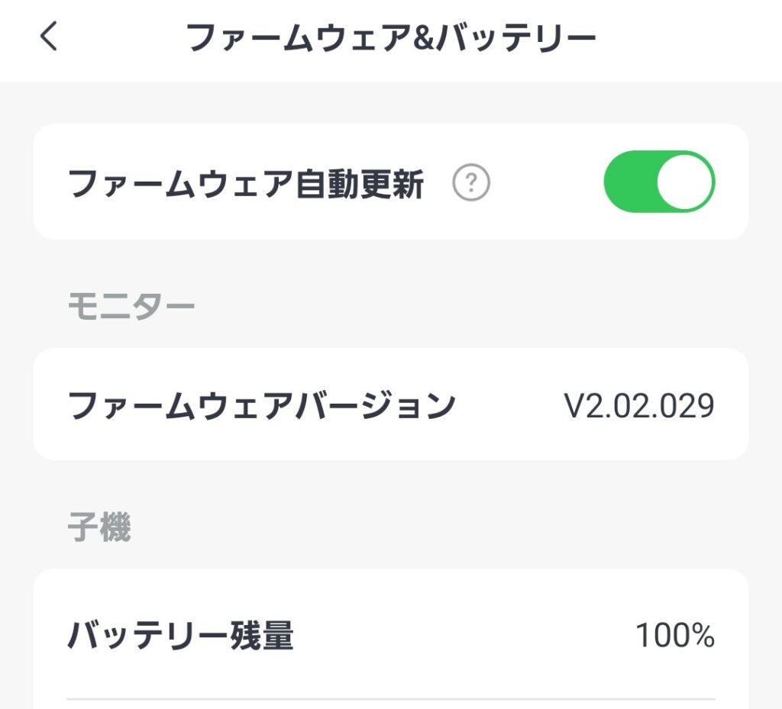
Task: Select the ファームウェア自動更新 label
Action: pos(246,184)
